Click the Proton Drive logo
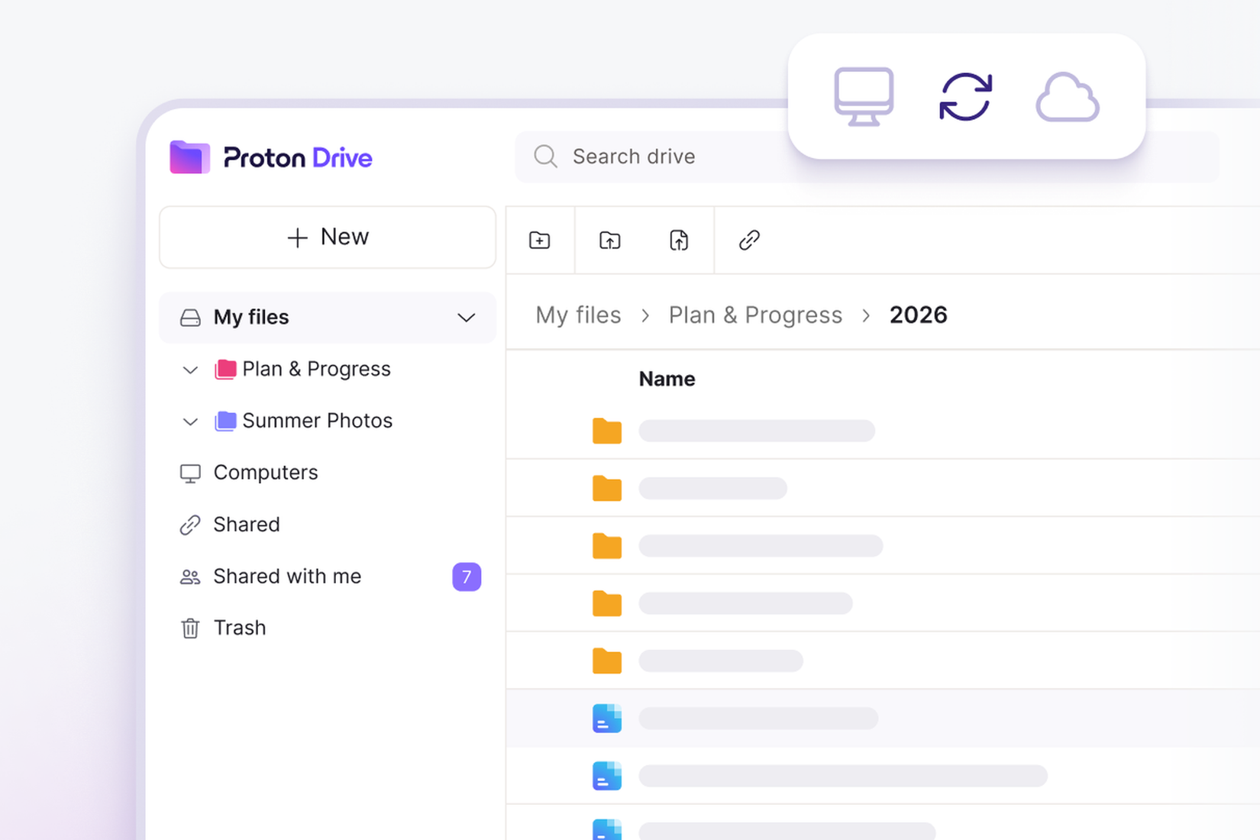This screenshot has height=840, width=1260. coord(271,157)
